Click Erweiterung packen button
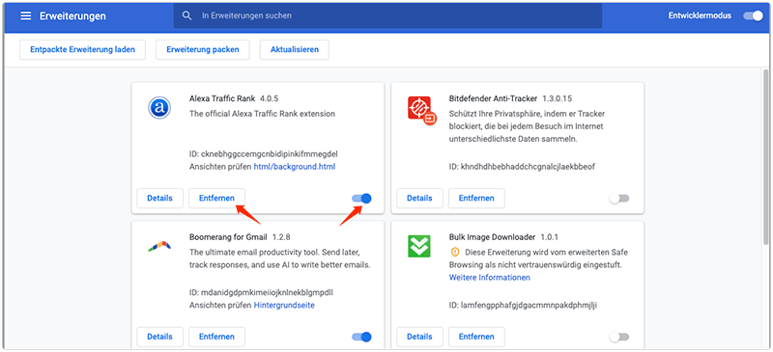The height and width of the screenshot is (352, 773). (203, 50)
